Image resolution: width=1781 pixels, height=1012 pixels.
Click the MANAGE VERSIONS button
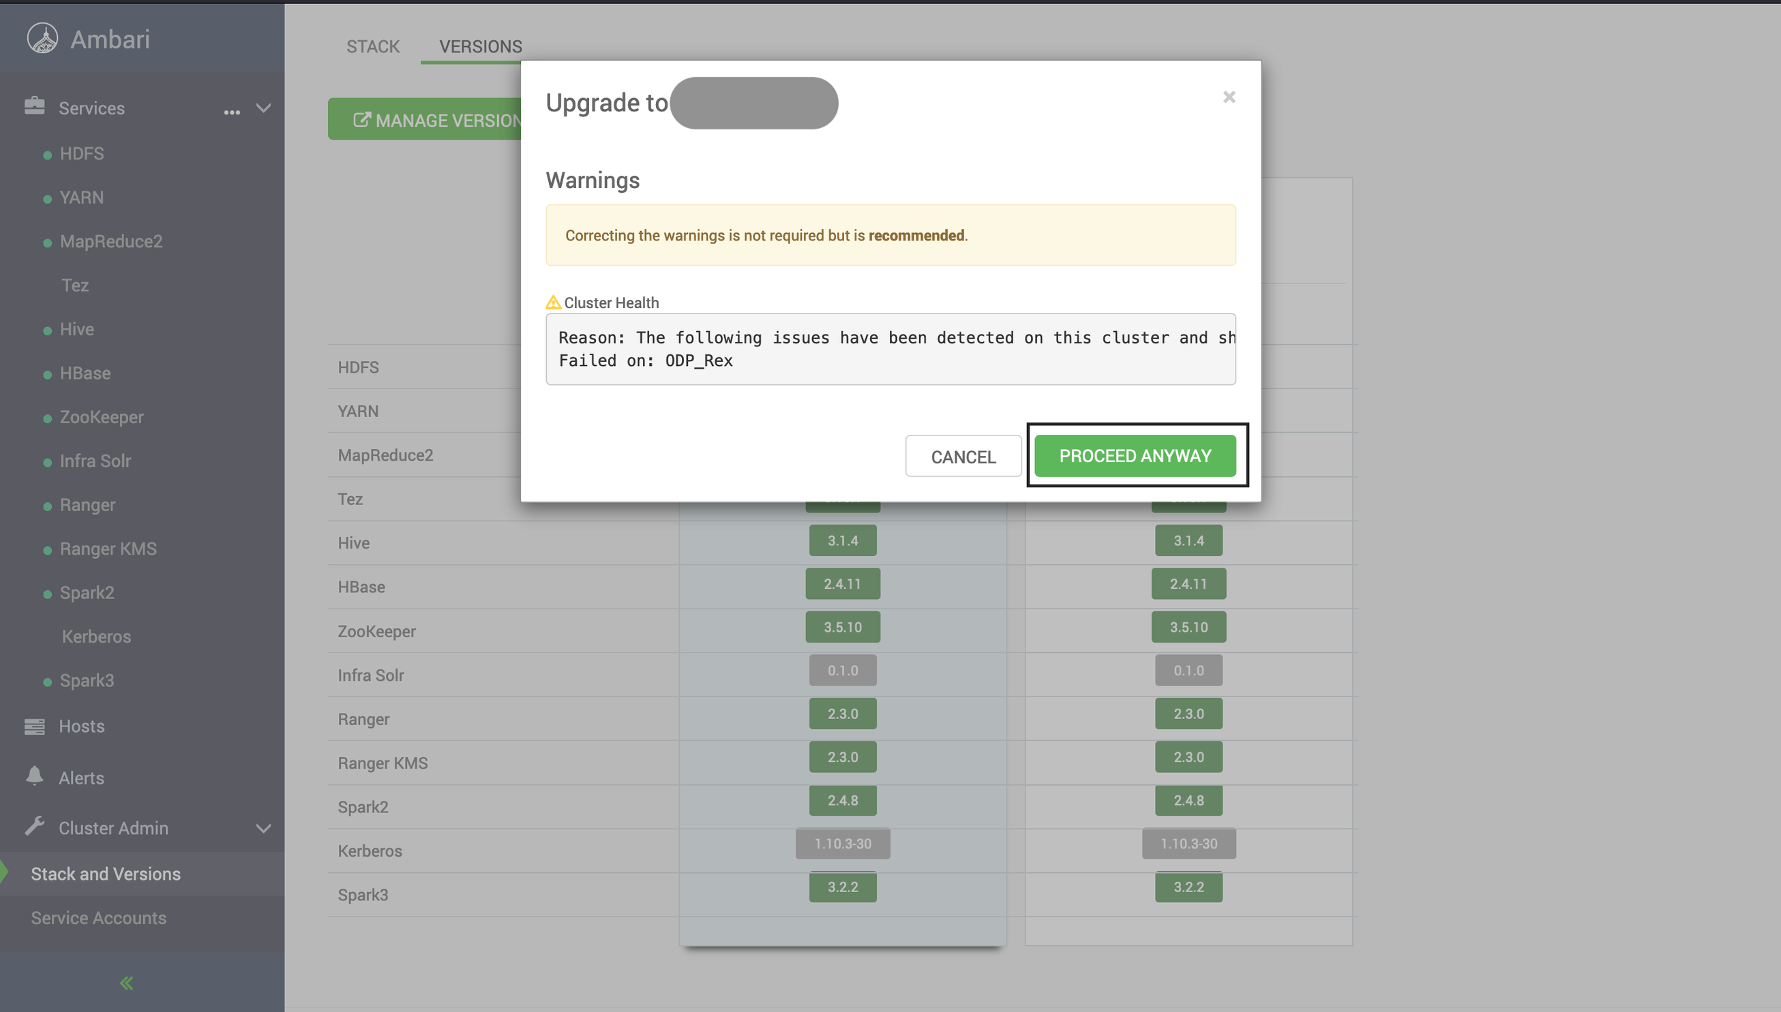tap(425, 119)
